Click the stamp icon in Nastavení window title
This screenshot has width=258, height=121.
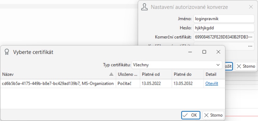click(x=144, y=7)
